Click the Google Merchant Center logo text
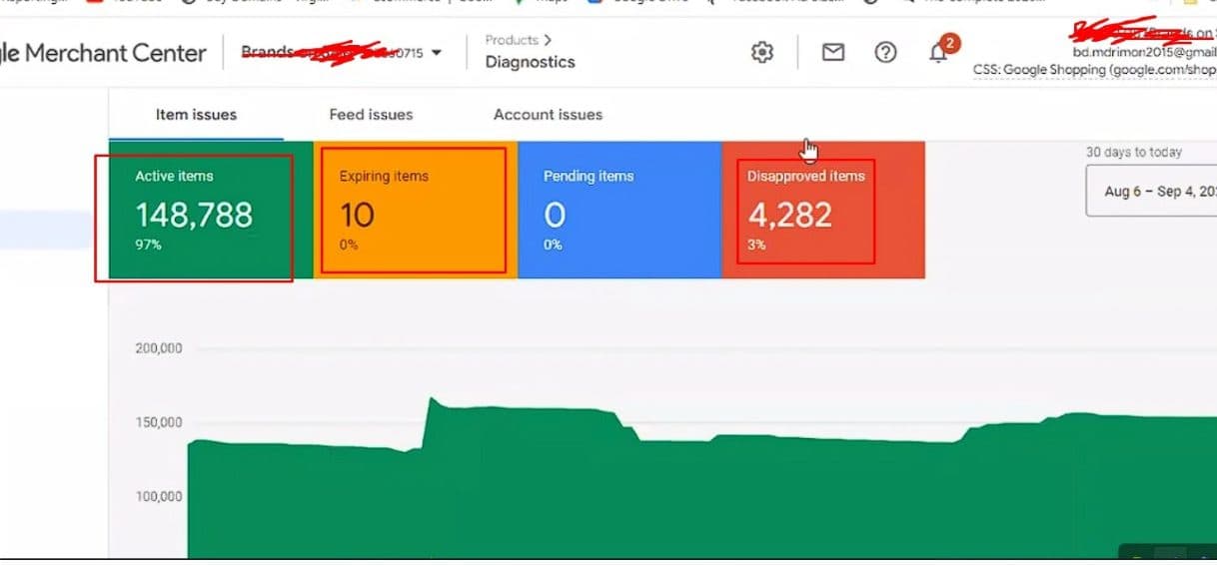Screen dimensions: 1217x566 coord(103,53)
